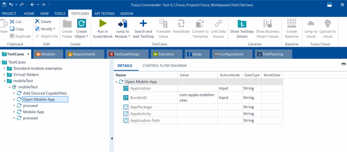Collapse the mobileTest folder
347x152 pixels.
pos(4,81)
